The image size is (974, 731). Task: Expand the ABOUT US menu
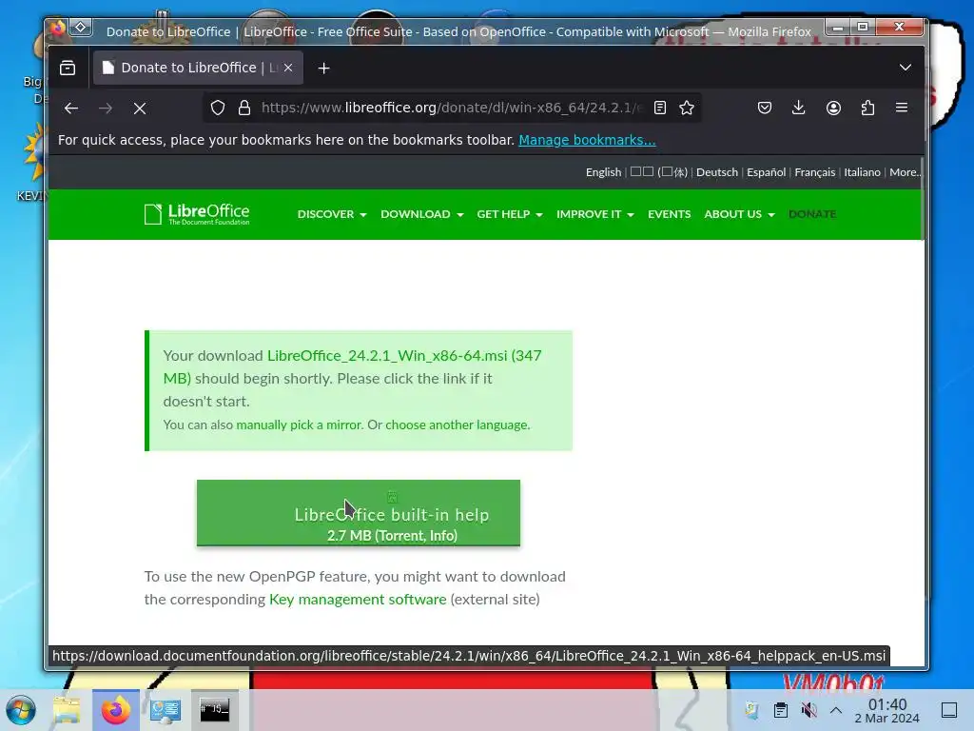click(x=739, y=214)
